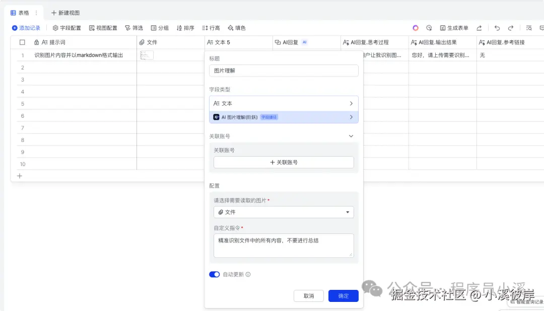
Task: Click the + 关联账号 button
Action: [284, 162]
